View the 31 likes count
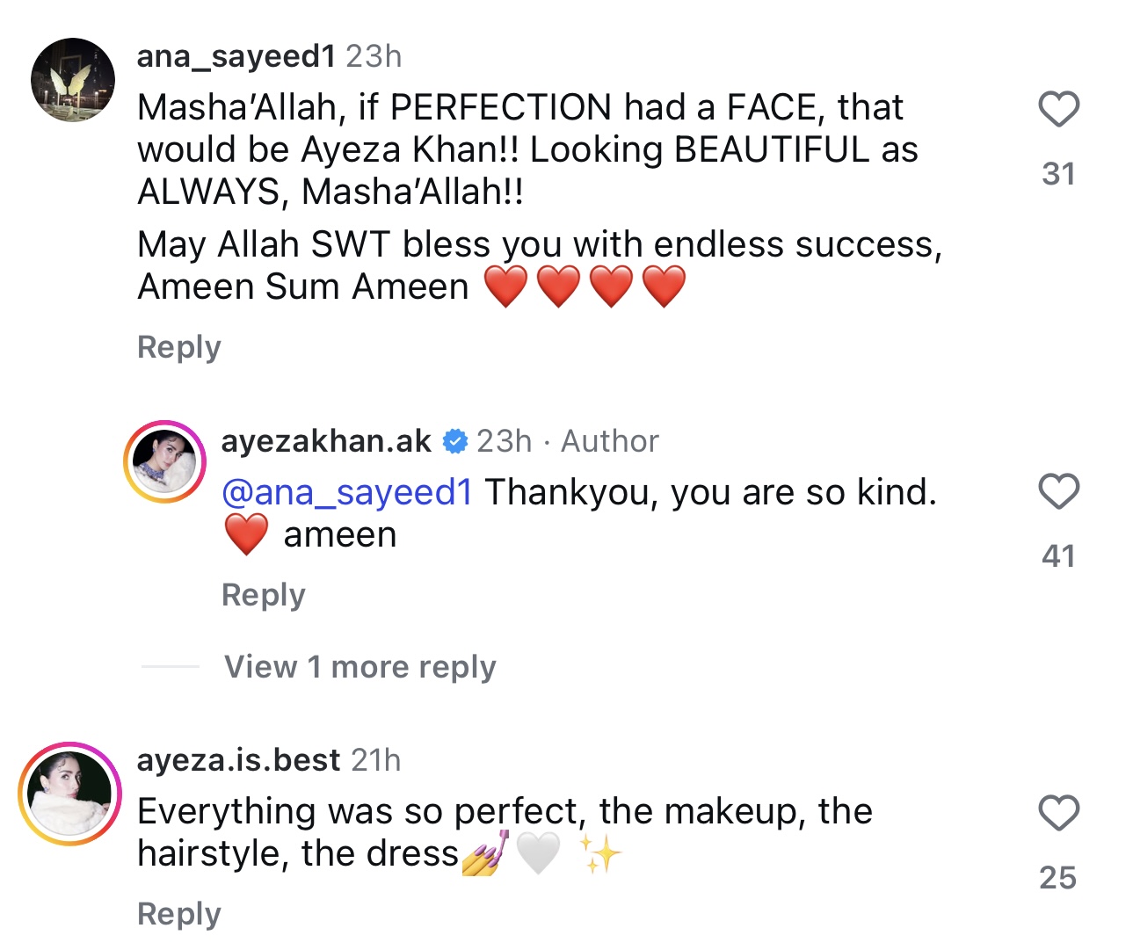The height and width of the screenshot is (950, 1133). [x=1058, y=174]
